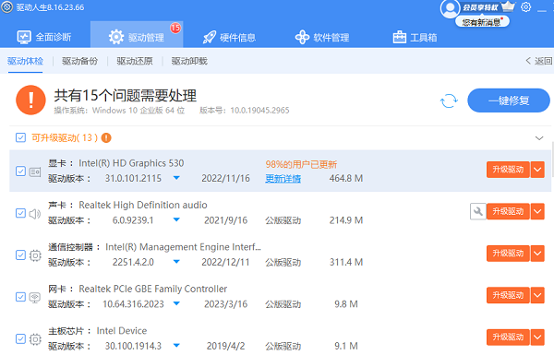Click the user profile avatar
This screenshot has width=554, height=355.
coord(450,8)
